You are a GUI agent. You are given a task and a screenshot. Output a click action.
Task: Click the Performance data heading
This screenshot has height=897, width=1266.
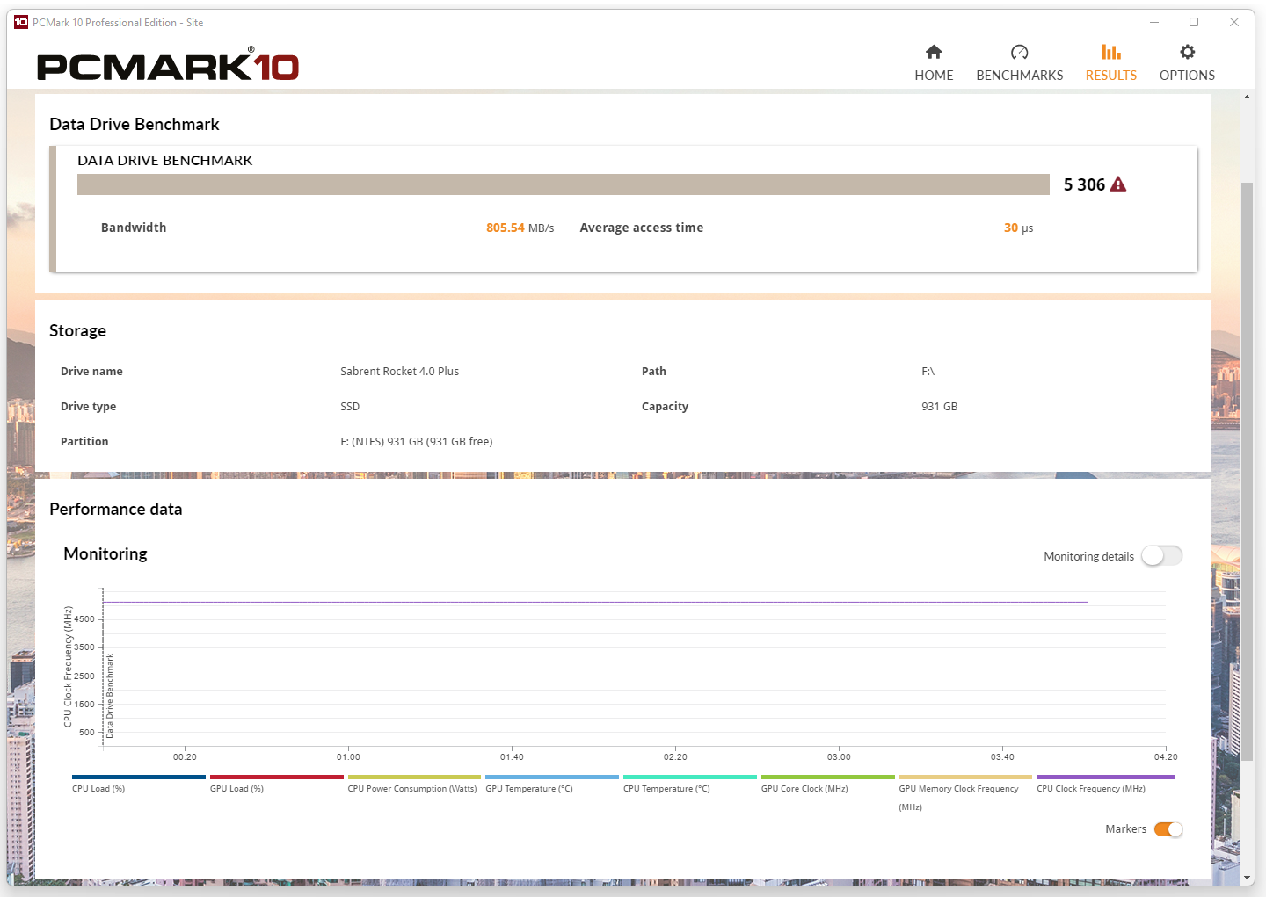[116, 510]
